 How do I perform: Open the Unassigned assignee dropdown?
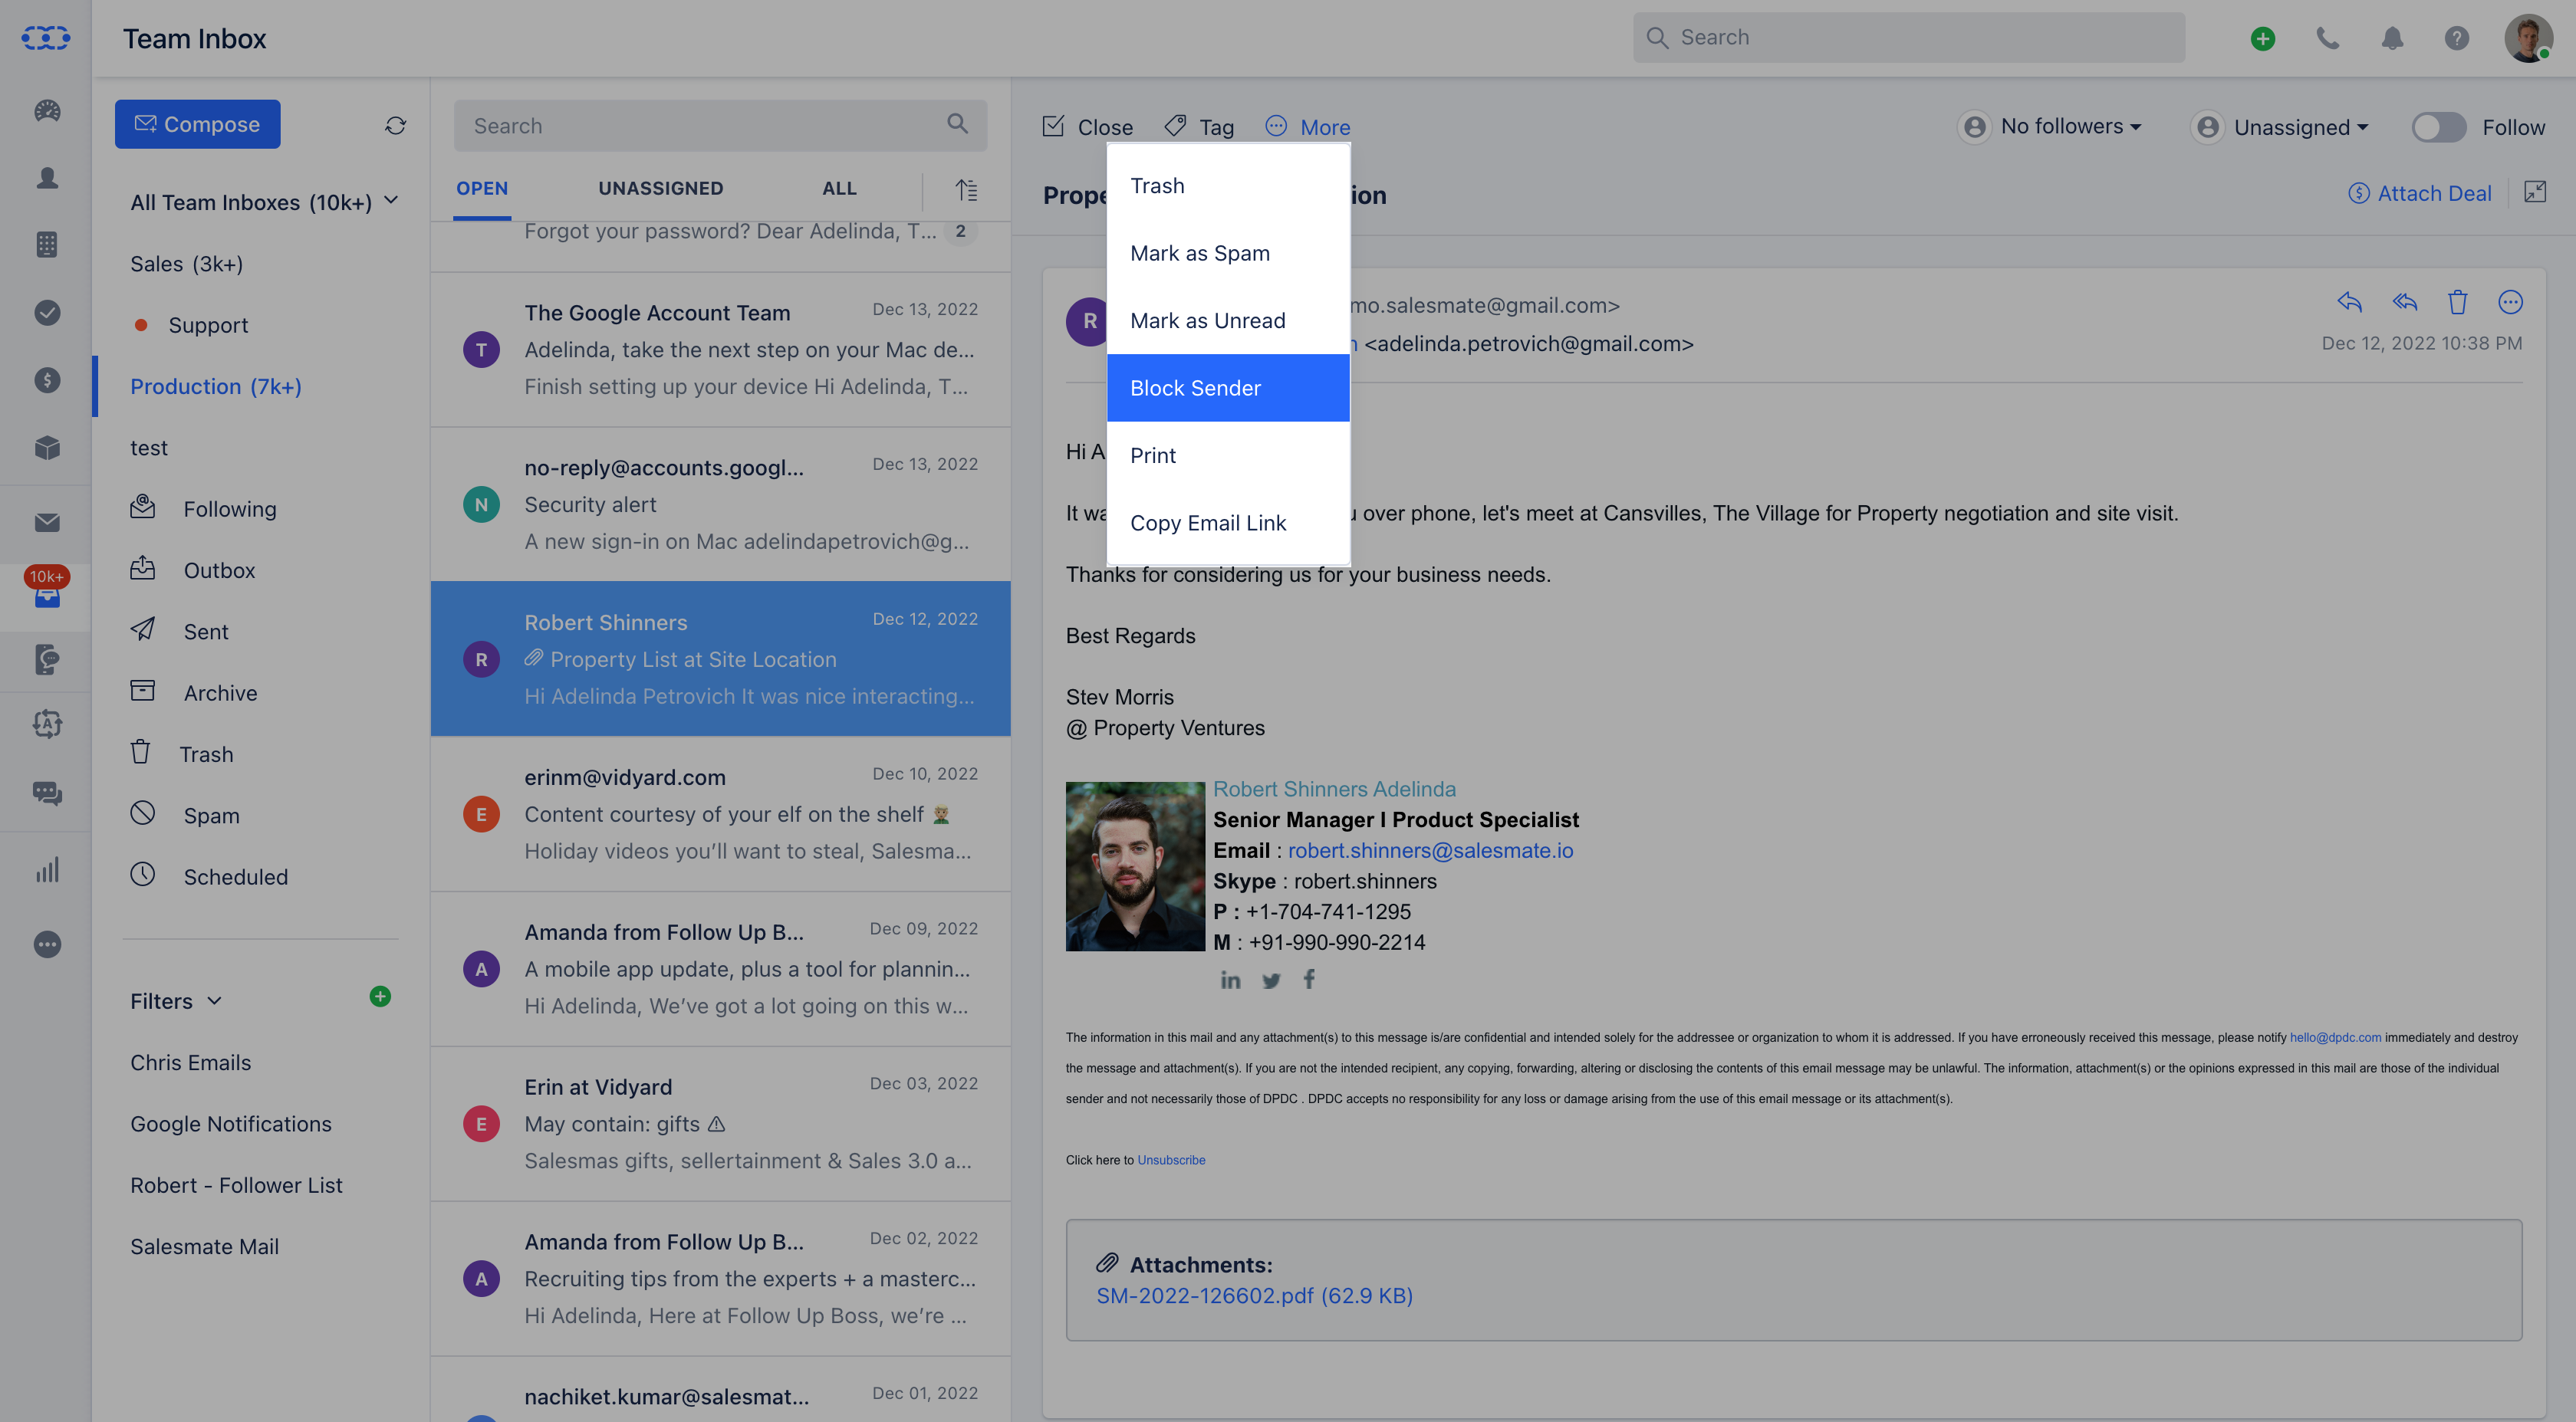click(2281, 127)
